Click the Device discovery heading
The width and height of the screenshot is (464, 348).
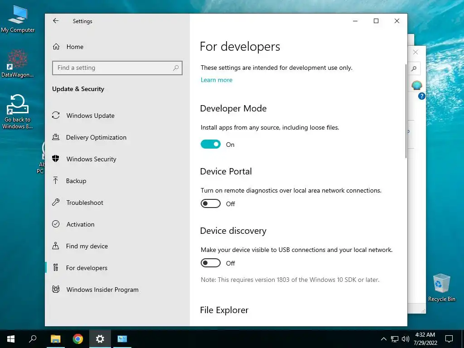pyautogui.click(x=233, y=231)
